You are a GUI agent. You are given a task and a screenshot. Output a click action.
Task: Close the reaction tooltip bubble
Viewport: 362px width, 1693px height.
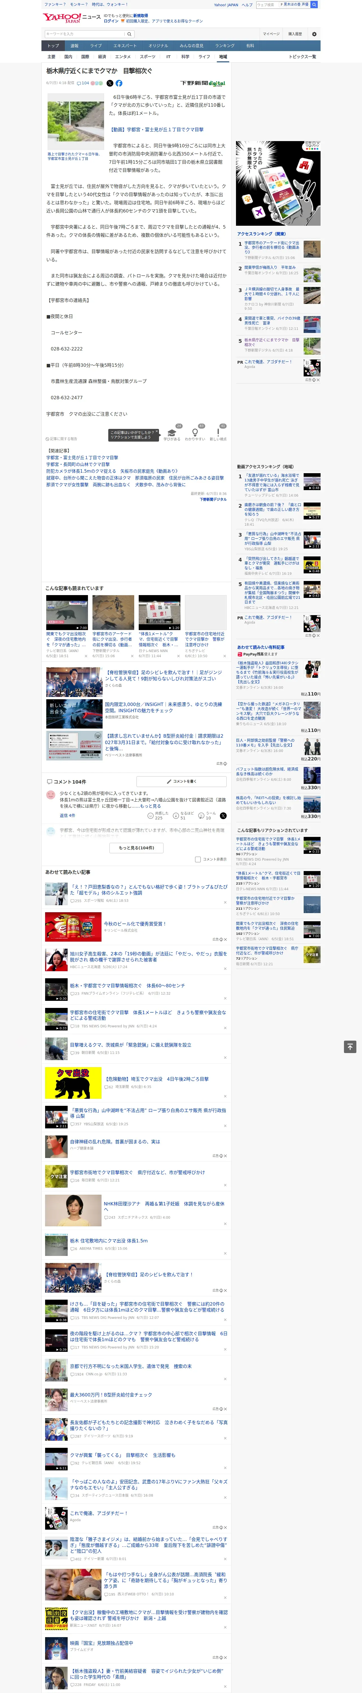click(156, 432)
